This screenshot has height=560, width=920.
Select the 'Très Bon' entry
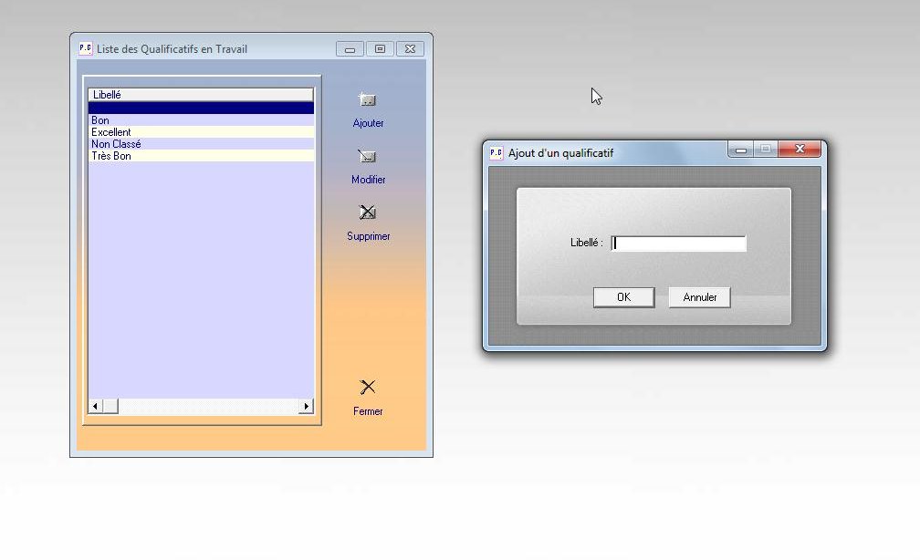pos(200,156)
